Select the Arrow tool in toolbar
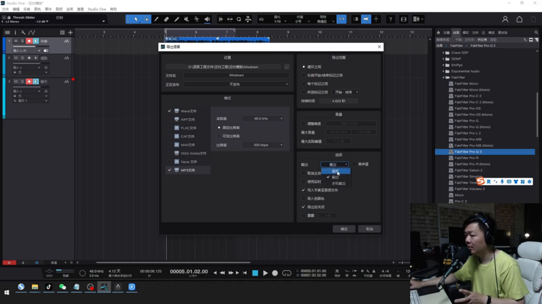 (x=136, y=20)
